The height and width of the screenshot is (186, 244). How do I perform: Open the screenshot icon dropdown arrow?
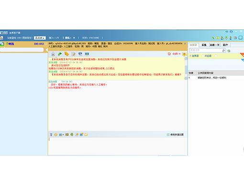pos(63,135)
